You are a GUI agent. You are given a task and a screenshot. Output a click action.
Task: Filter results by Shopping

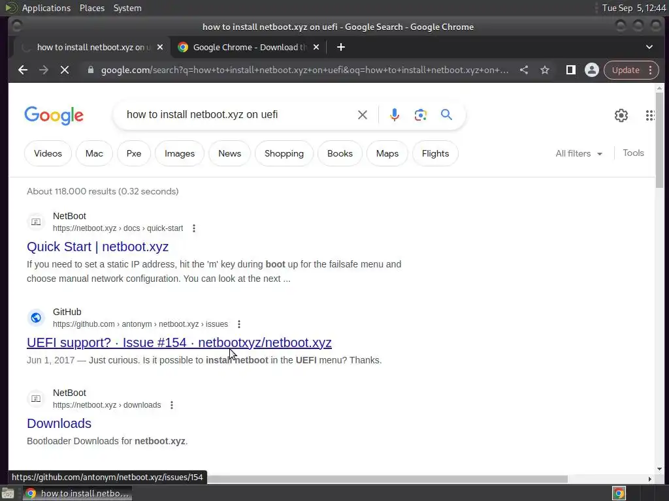[284, 153]
